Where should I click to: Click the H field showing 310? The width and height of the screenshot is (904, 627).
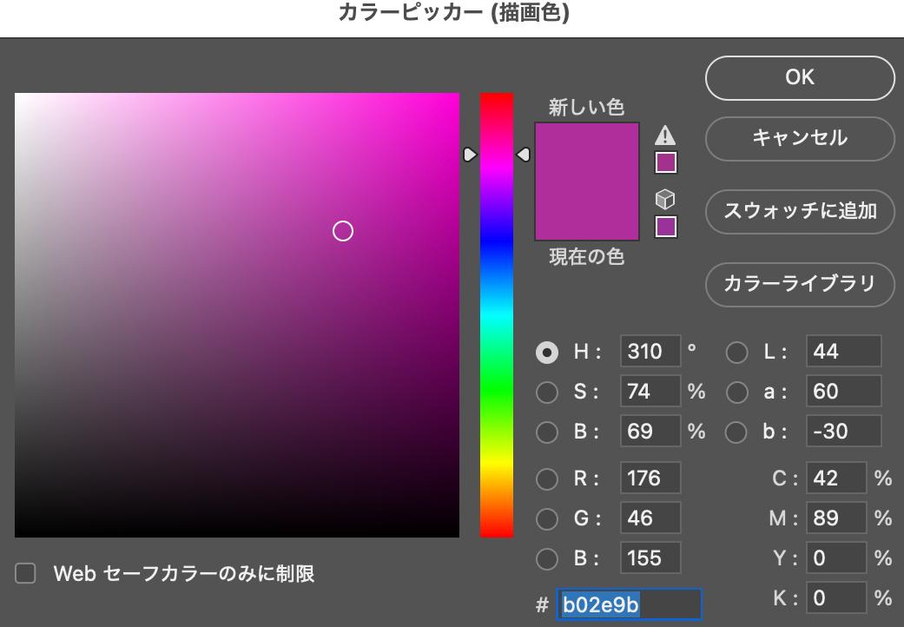point(650,351)
